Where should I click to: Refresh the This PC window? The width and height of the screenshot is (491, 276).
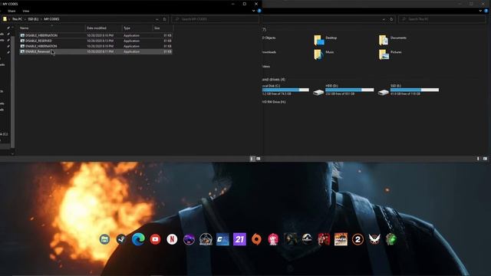[x=391, y=19]
